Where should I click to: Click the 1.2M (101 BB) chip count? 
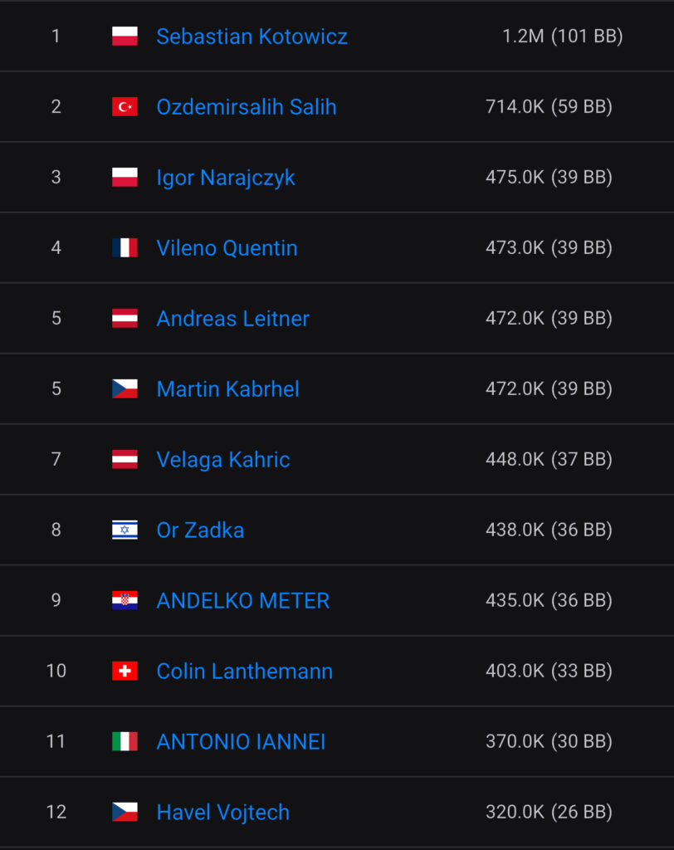[562, 37]
